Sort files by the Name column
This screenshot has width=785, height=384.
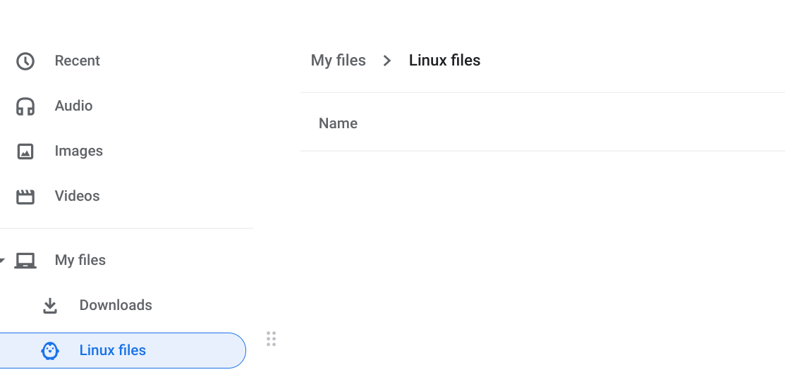click(x=338, y=124)
